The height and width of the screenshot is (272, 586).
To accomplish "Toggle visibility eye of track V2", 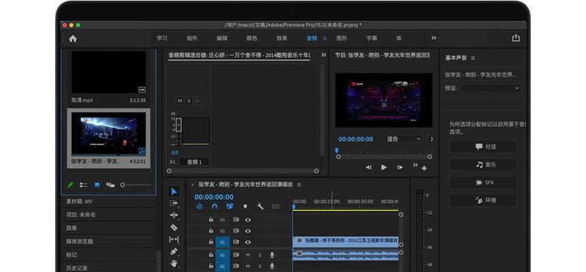I will (248, 231).
